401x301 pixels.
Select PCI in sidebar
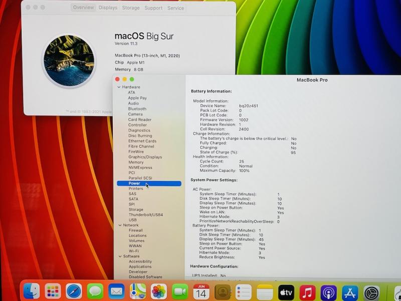pos(132,173)
